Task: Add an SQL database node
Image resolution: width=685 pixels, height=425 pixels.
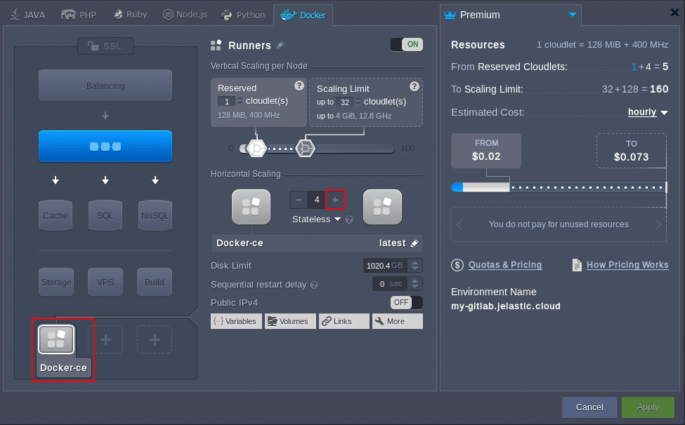Action: click(105, 215)
